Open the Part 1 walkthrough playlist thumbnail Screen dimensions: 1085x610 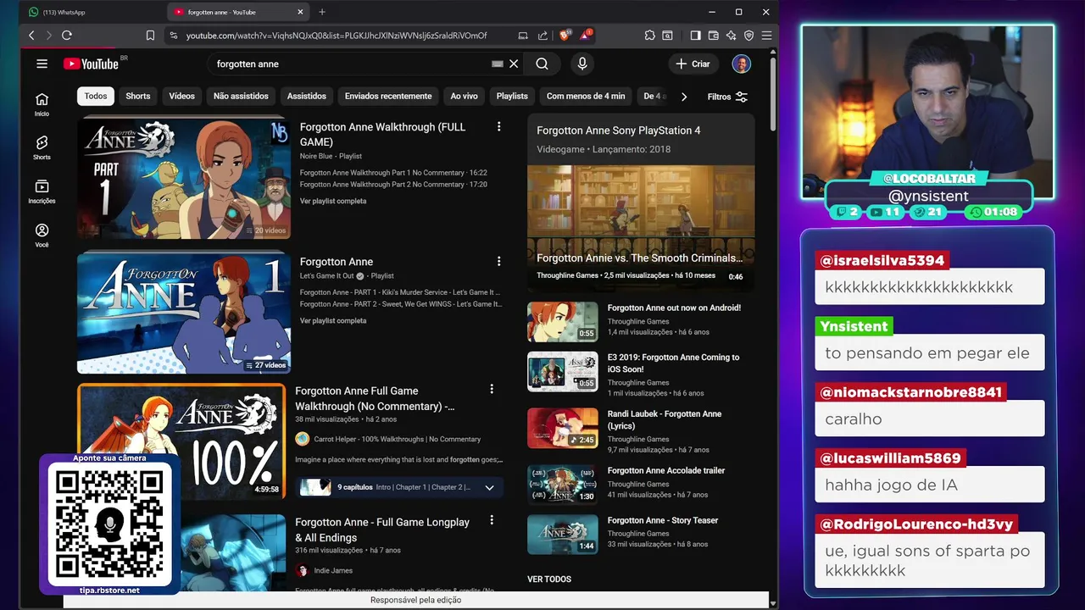pyautogui.click(x=184, y=178)
